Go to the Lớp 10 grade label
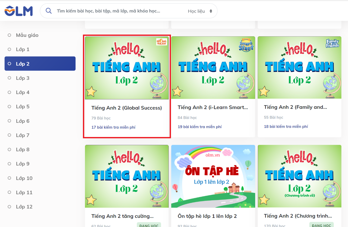348x227 pixels. coord(24,178)
